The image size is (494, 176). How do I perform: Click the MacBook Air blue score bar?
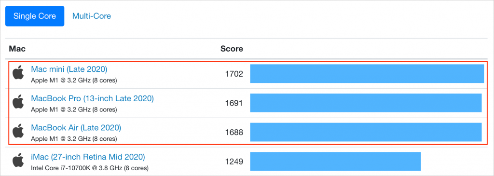[x=366, y=132]
